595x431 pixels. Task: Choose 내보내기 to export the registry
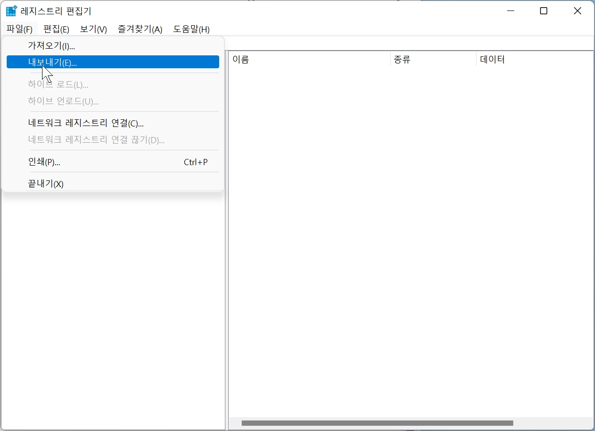coord(53,62)
